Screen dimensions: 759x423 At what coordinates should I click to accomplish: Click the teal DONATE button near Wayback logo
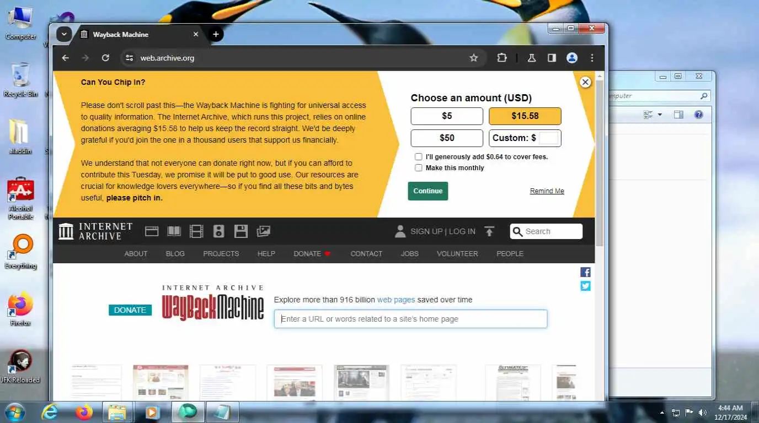[x=130, y=310]
